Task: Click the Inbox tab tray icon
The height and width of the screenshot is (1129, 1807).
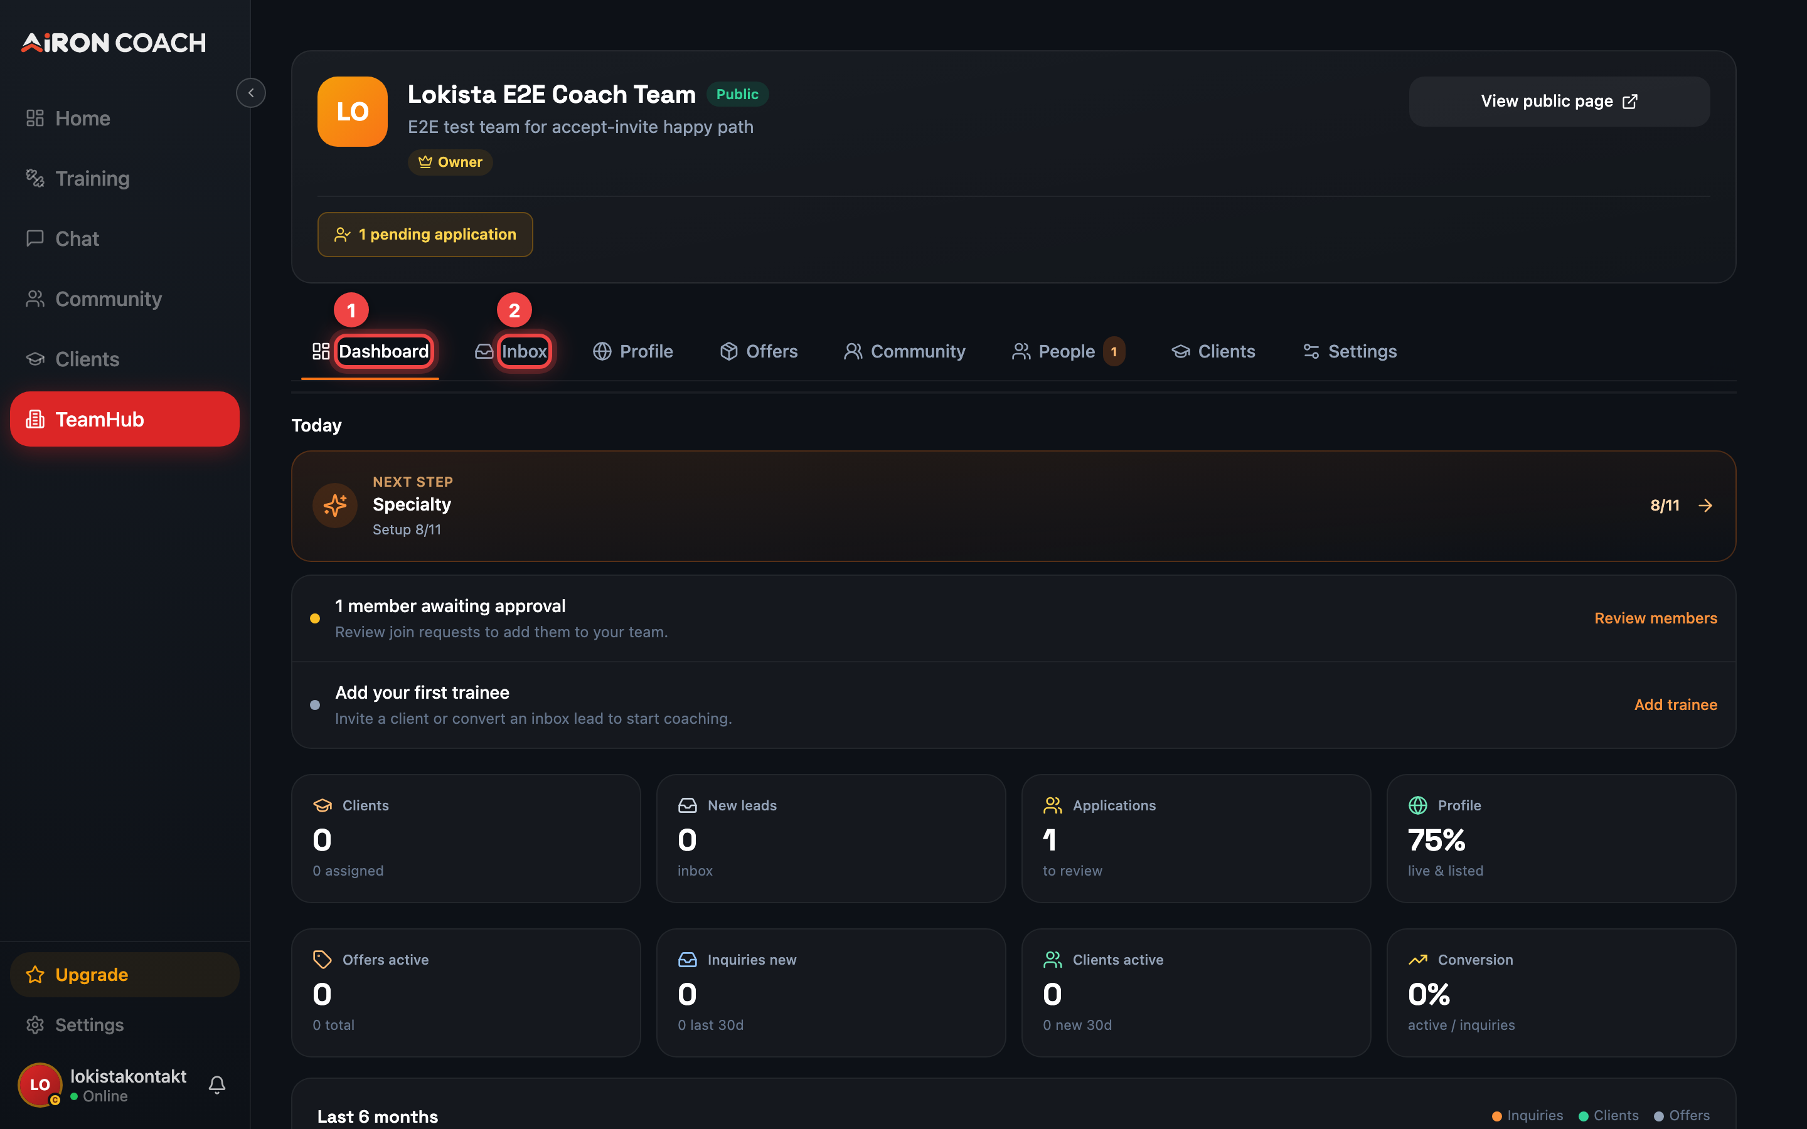Action: coord(484,351)
